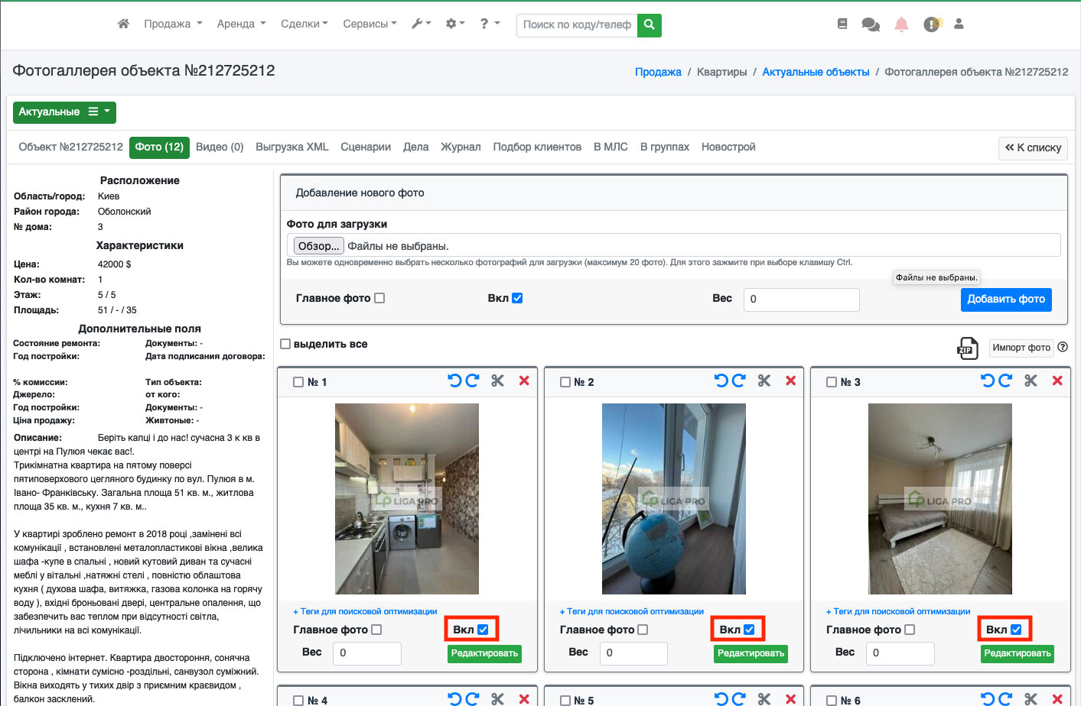
Task: Check the 'выделить все' checkbox
Action: pyautogui.click(x=285, y=344)
